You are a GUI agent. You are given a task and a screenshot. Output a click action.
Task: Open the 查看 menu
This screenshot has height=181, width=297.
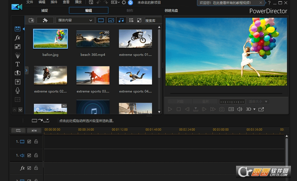[x=66, y=2]
